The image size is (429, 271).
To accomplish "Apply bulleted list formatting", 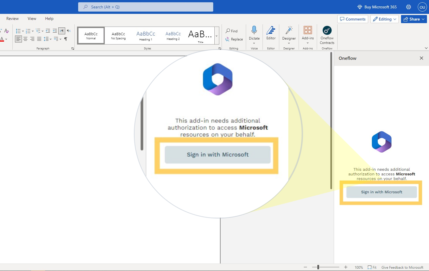I will click(18, 31).
